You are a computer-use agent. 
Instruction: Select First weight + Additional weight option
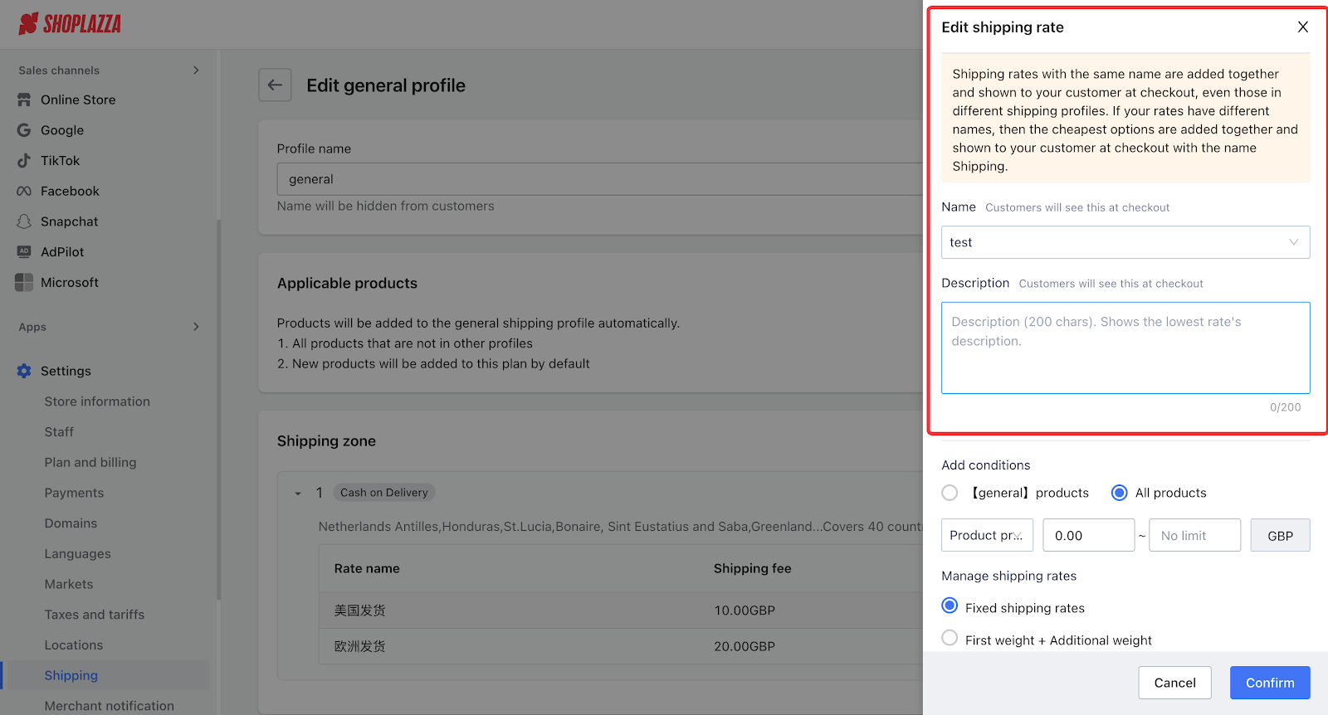tap(950, 639)
